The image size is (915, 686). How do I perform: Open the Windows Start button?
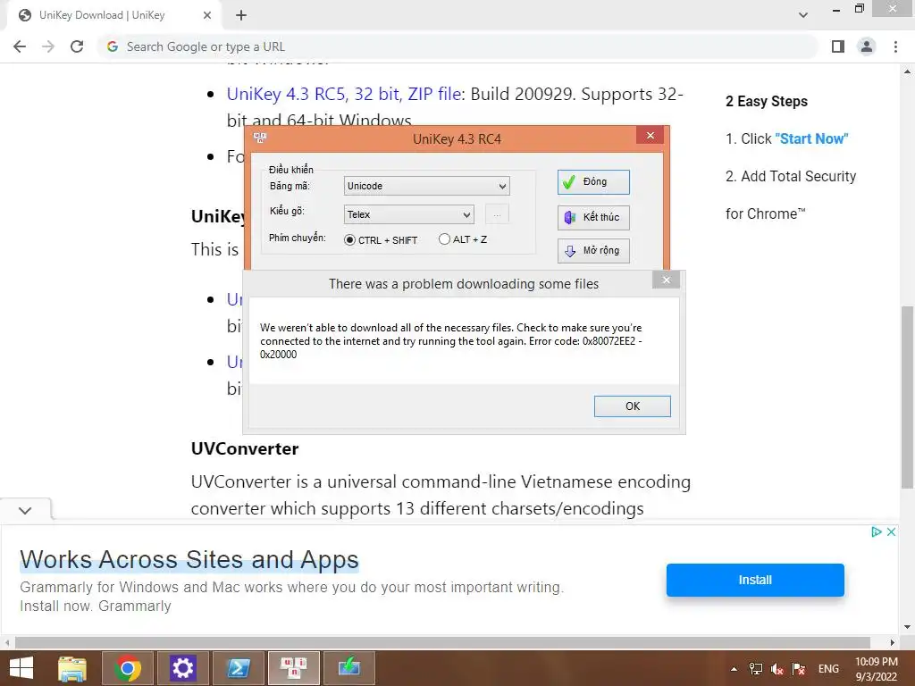(x=21, y=668)
